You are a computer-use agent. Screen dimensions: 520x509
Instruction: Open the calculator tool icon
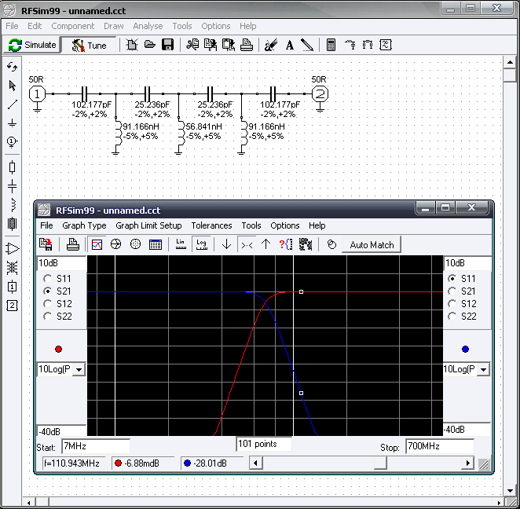click(331, 45)
